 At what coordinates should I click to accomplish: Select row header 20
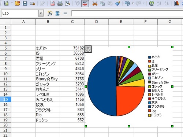[x=5, y=125]
